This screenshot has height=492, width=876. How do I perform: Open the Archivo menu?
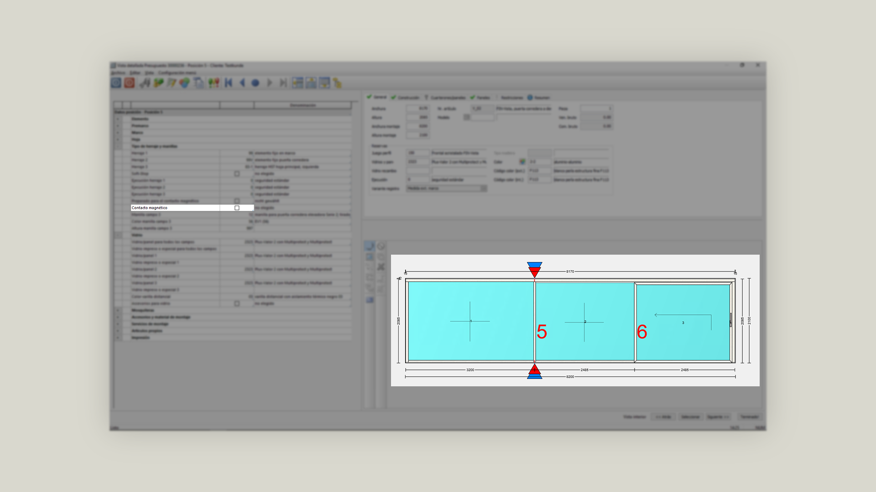click(118, 73)
